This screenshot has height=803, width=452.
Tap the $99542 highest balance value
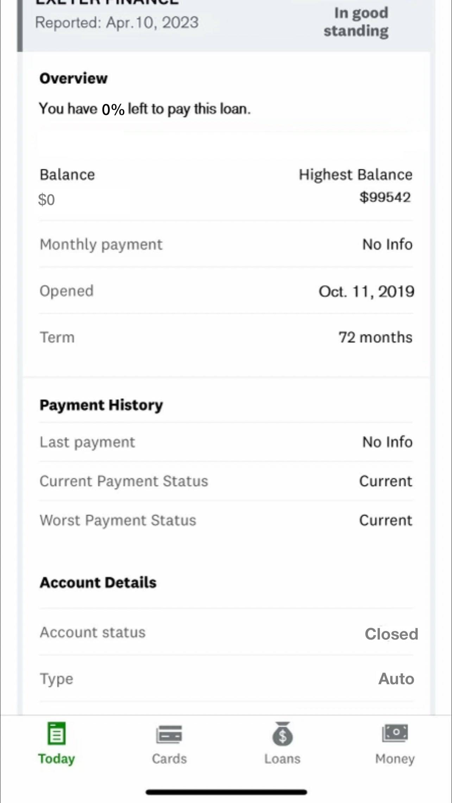[385, 197]
